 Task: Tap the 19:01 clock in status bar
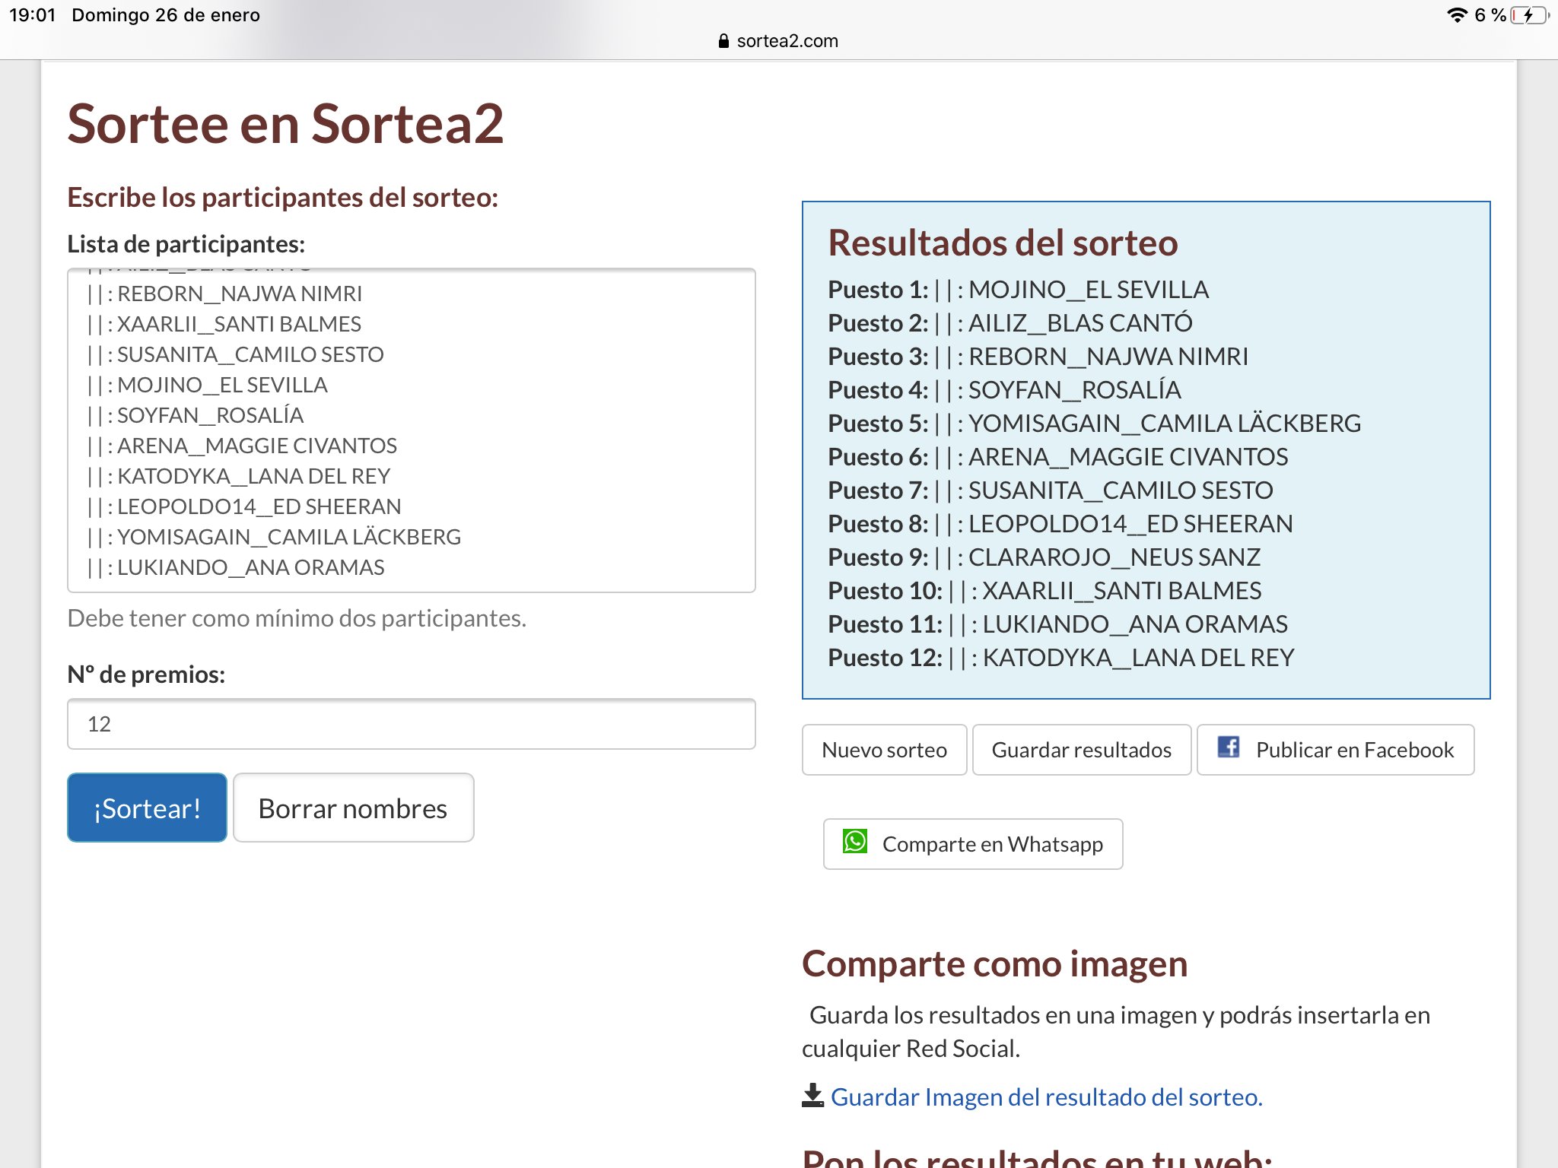click(32, 15)
